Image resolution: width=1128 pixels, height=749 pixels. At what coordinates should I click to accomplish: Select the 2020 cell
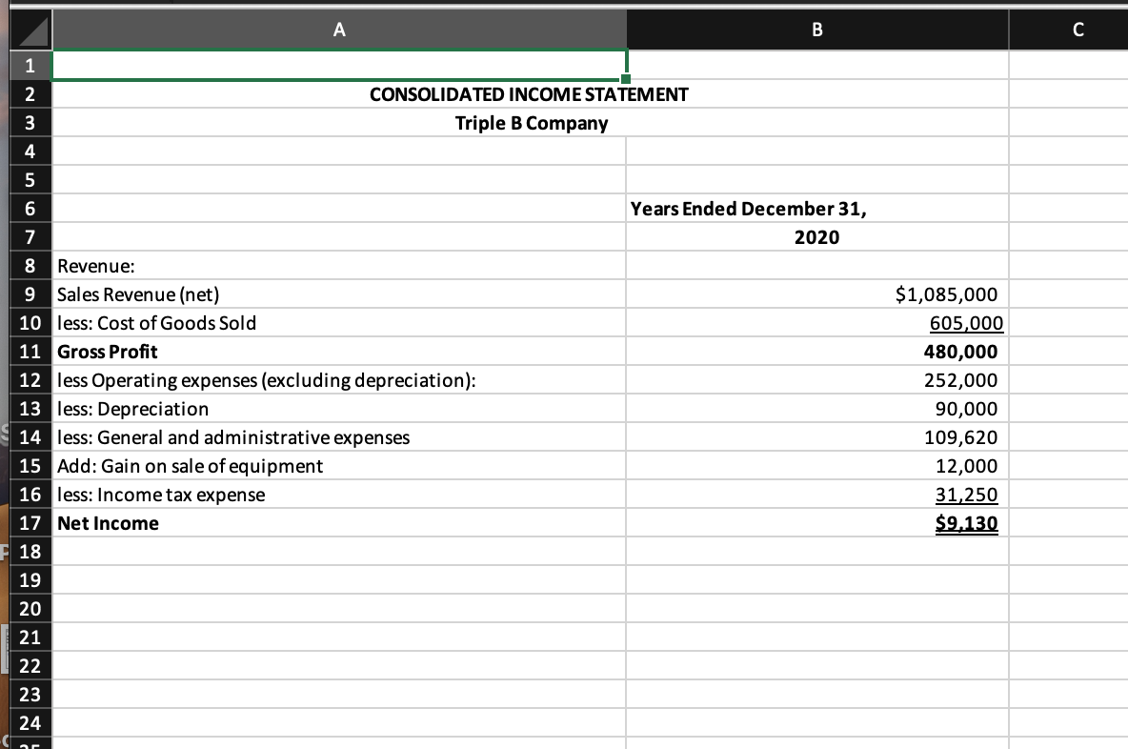(816, 237)
